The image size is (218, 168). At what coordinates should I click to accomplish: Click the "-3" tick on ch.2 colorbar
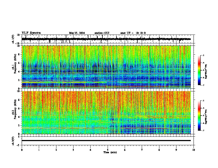click(x=203, y=101)
